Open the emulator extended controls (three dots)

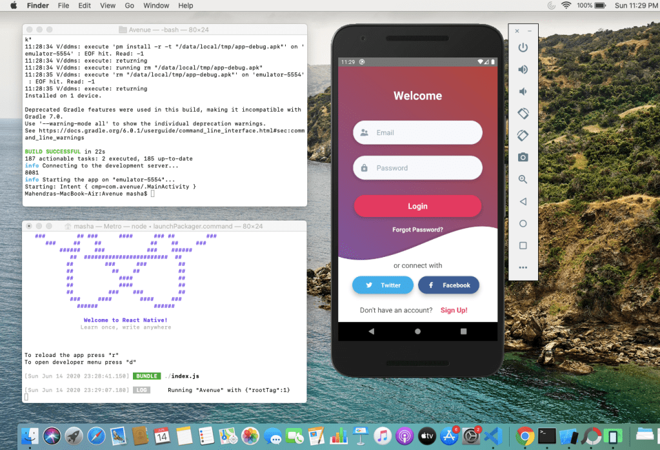523,267
